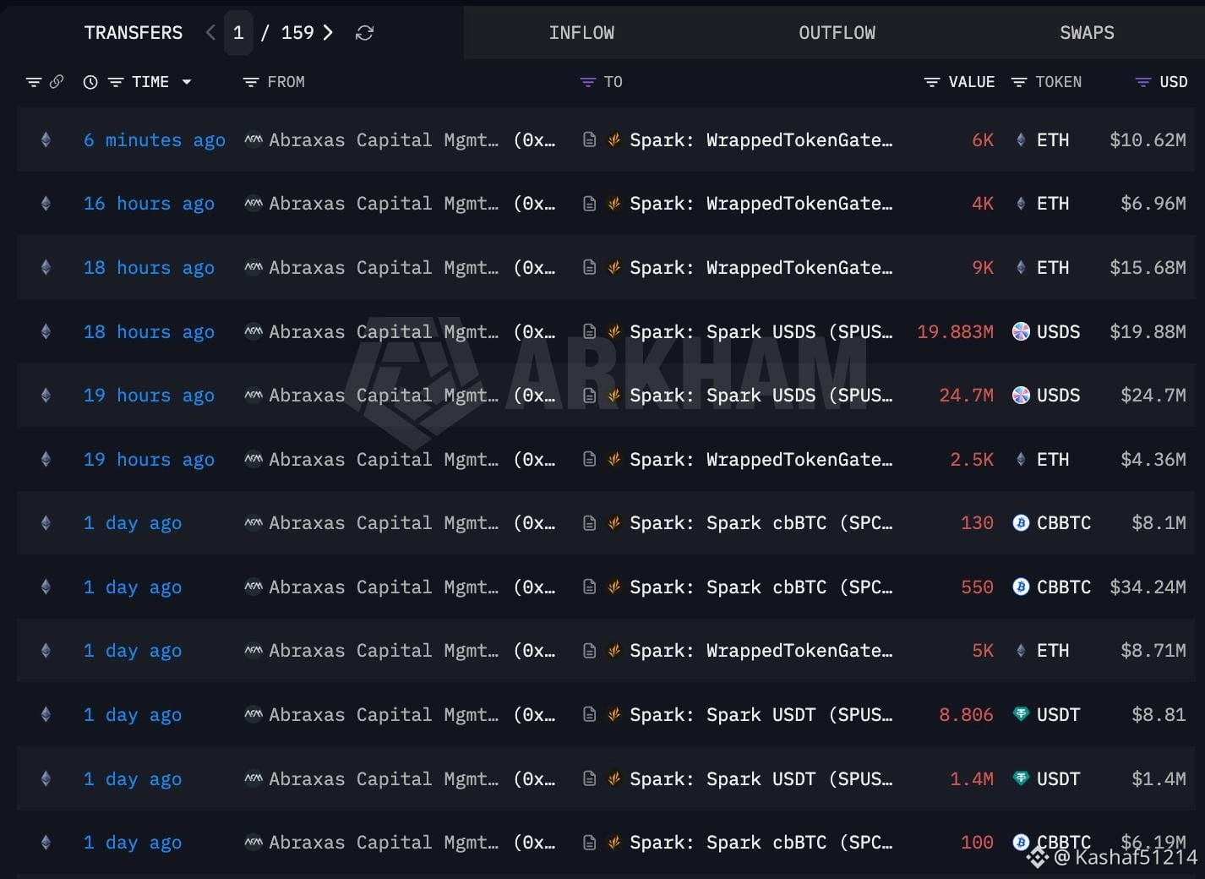Click the chain link icon in the header
Viewport: 1205px width, 879px height.
point(57,82)
